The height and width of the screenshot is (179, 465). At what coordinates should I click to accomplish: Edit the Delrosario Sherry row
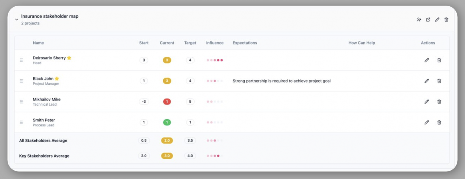click(x=427, y=60)
